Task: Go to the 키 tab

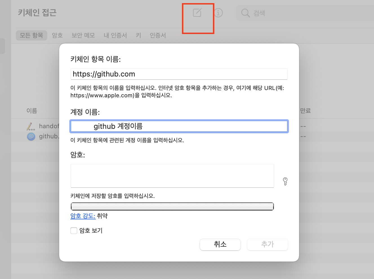Action: click(x=138, y=35)
